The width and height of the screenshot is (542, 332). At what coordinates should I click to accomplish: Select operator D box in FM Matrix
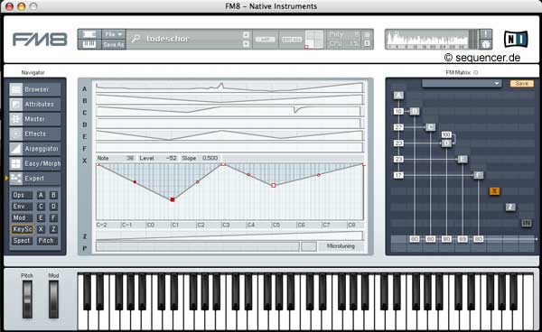[x=446, y=143]
